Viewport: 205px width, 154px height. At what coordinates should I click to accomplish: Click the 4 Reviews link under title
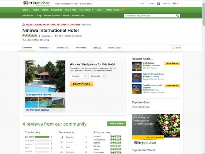(44, 36)
